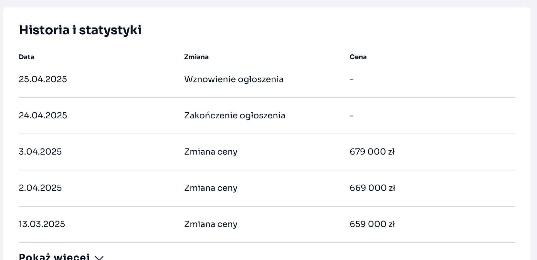Click the 669 000 zł price

click(x=372, y=188)
